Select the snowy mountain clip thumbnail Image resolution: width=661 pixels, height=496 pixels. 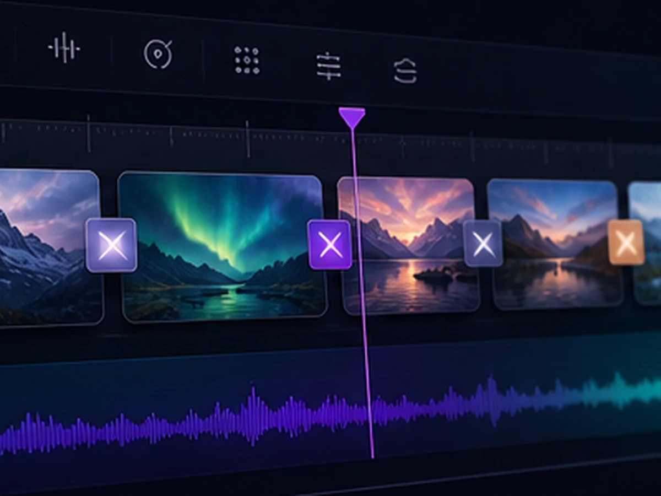click(x=50, y=248)
